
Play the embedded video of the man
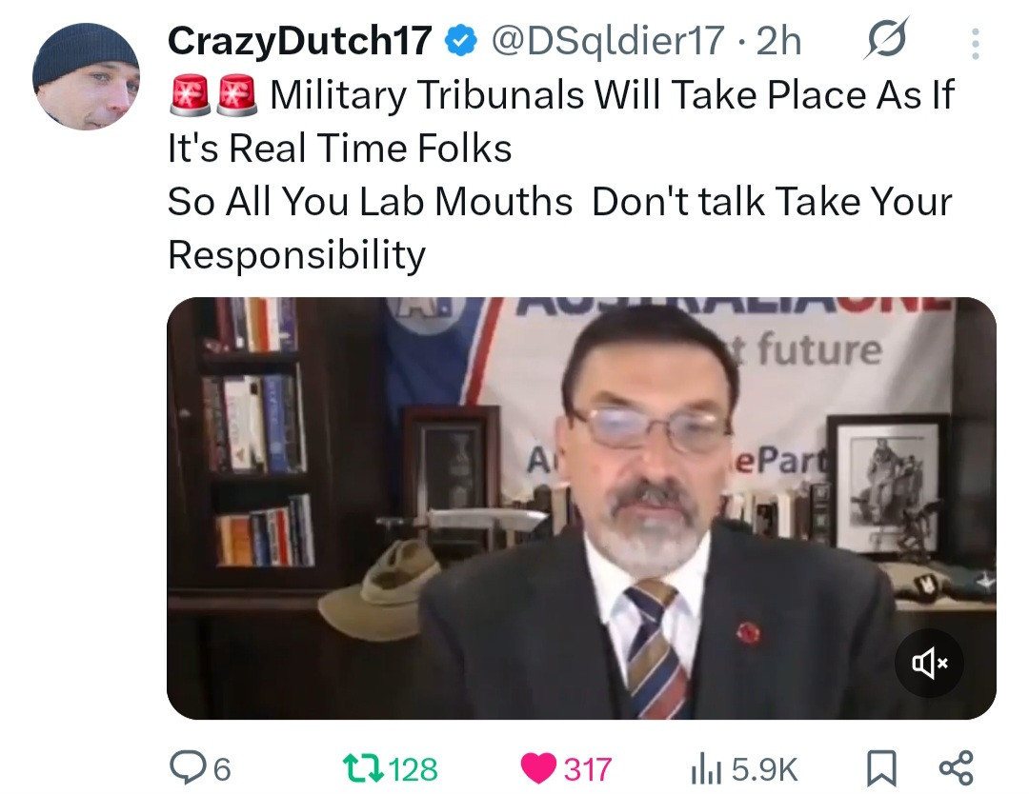coord(581,508)
